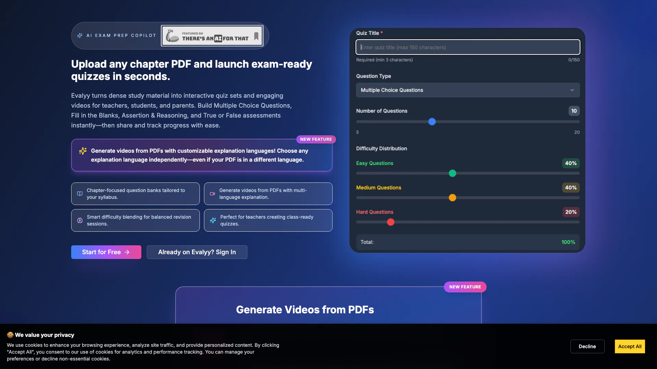Click the Number of Questions slider handle
The width and height of the screenshot is (657, 369).
tap(432, 122)
